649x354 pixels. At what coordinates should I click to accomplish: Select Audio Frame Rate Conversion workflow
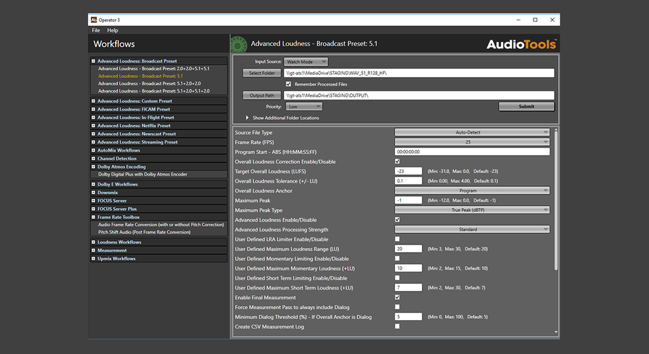pos(161,224)
